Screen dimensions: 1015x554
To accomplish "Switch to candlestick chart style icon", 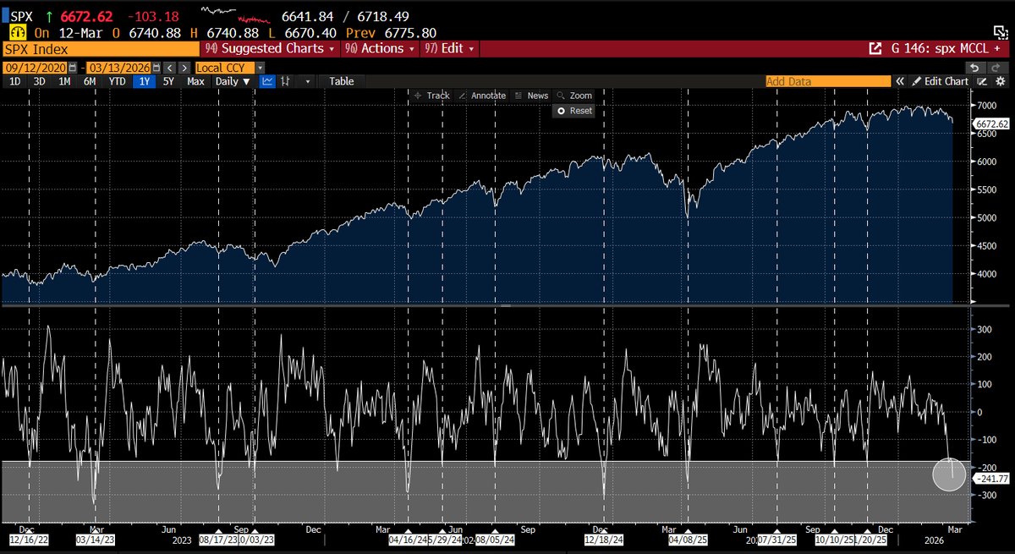I will [285, 81].
